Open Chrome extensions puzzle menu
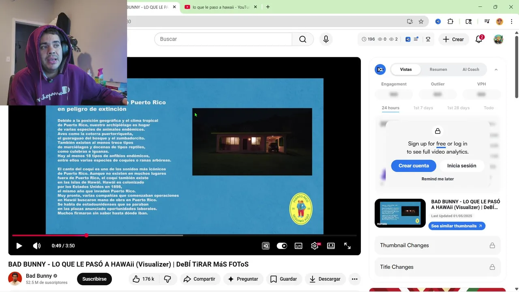Viewport: 519px width, 292px height. tap(450, 21)
